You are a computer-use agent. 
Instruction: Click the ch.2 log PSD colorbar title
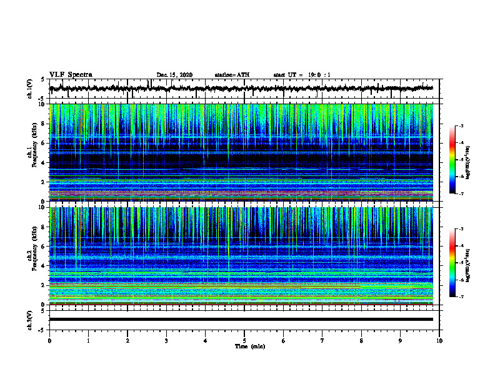468,266
